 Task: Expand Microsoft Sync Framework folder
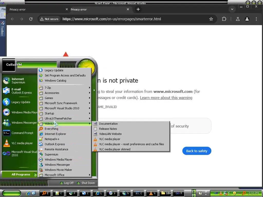pos(64,103)
